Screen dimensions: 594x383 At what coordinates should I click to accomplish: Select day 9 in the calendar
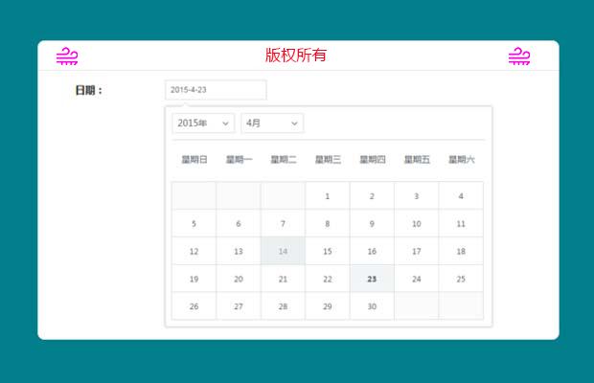(x=372, y=224)
